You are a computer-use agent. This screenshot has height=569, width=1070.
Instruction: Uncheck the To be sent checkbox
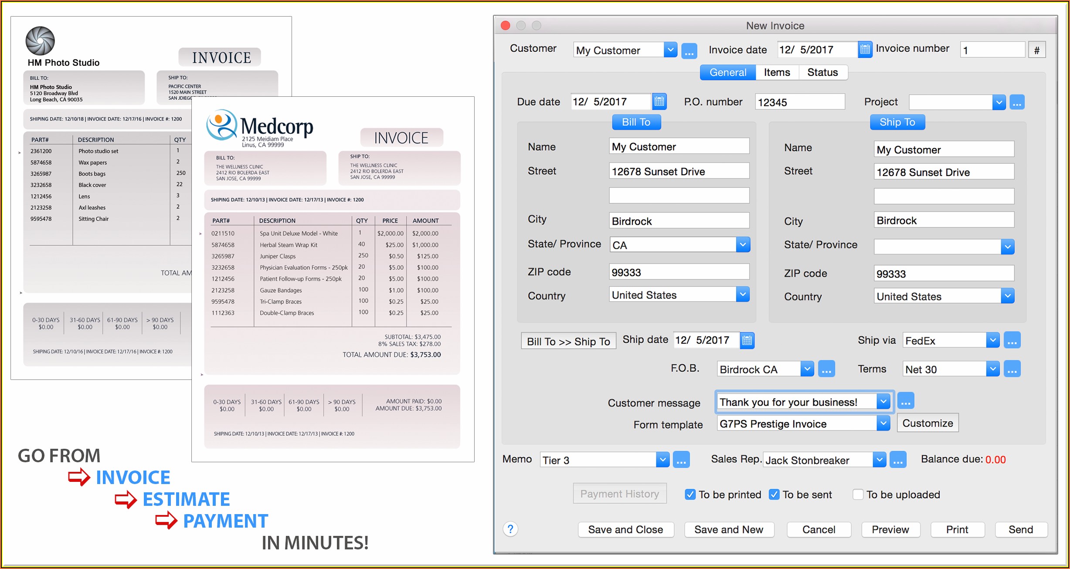pyautogui.click(x=774, y=494)
